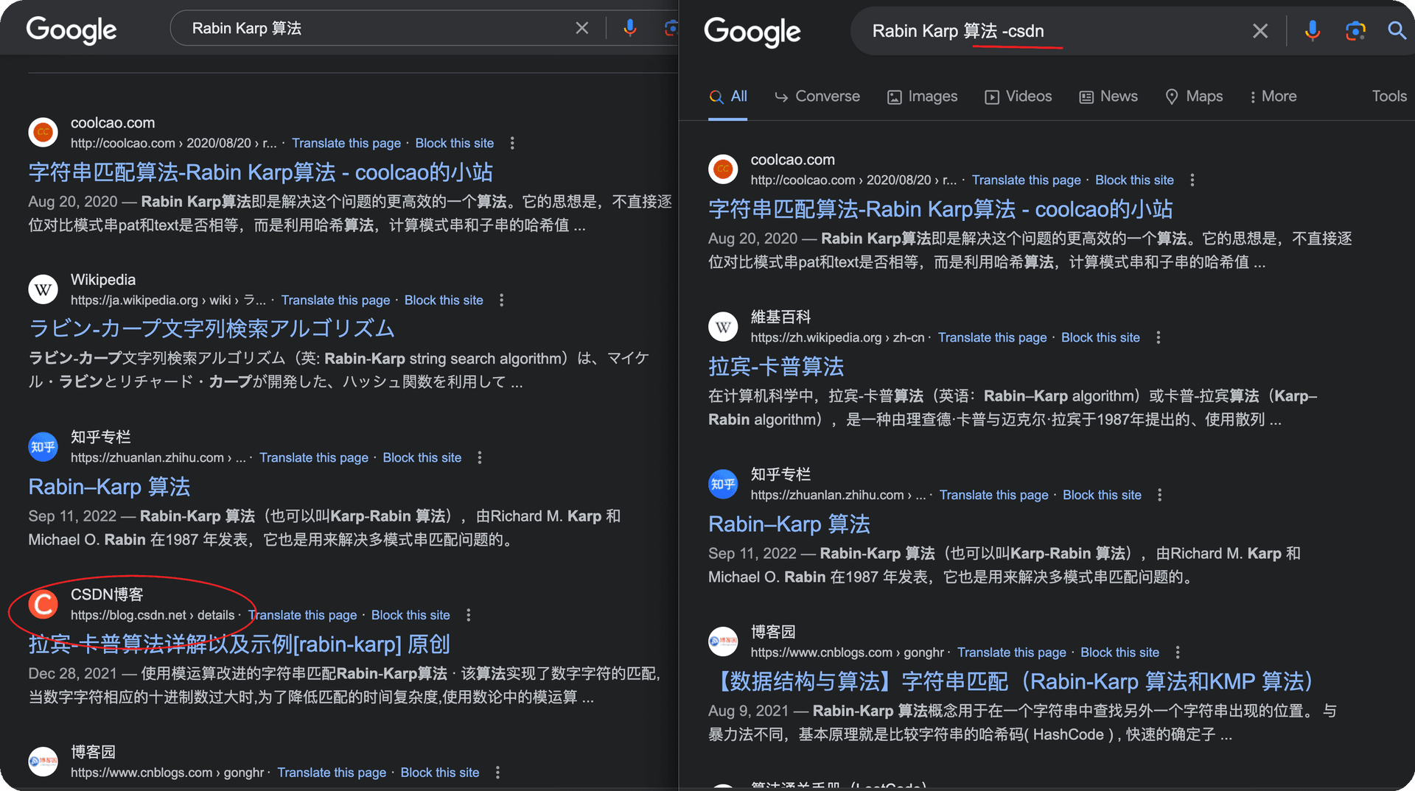The height and width of the screenshot is (791, 1415).
Task: Switch to the Videos tab
Action: (x=1019, y=96)
